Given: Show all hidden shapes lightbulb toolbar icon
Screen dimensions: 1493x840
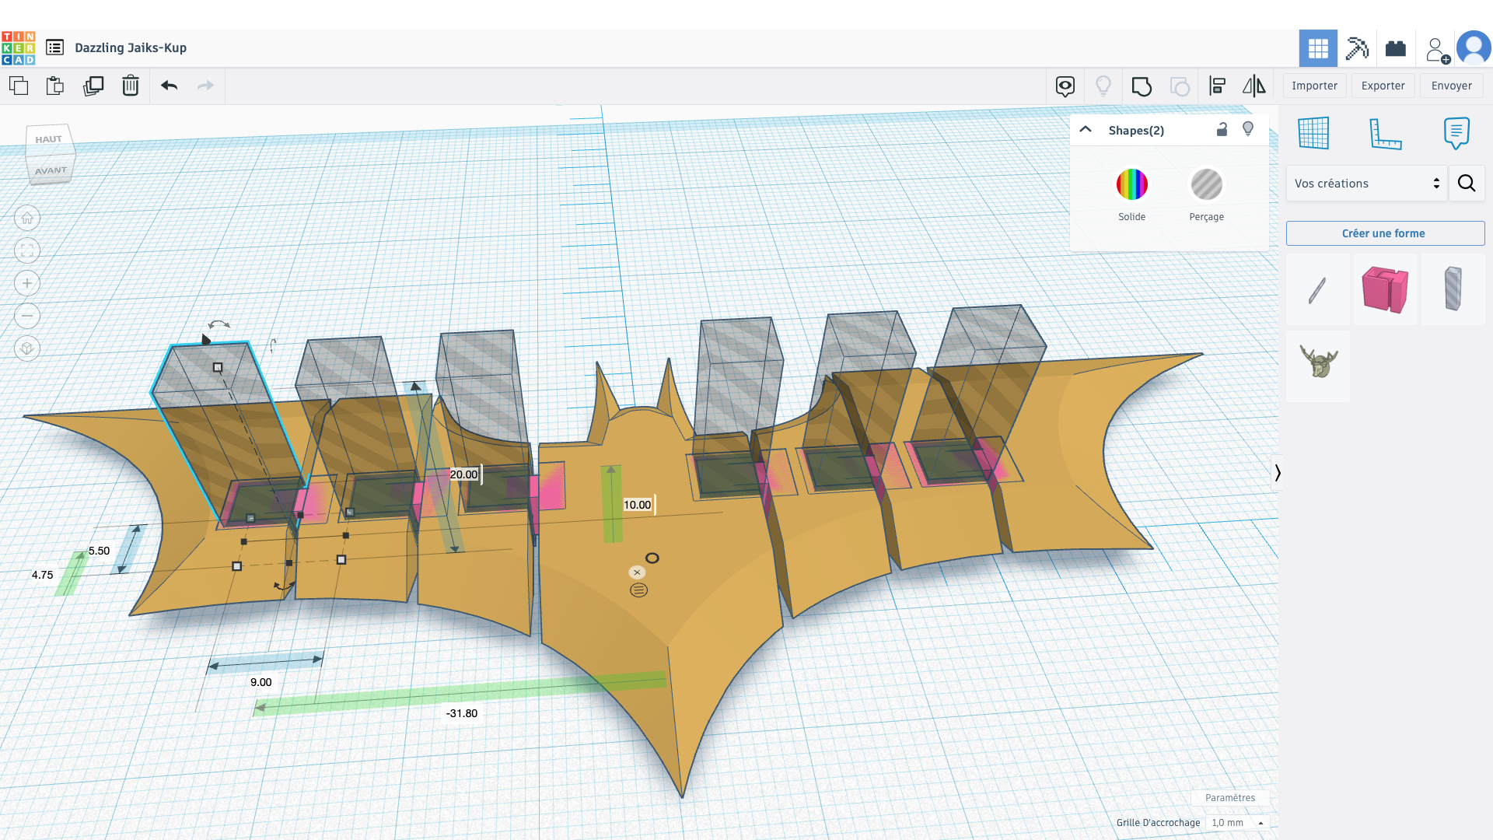Looking at the screenshot, I should point(1103,86).
